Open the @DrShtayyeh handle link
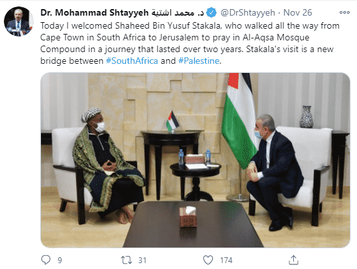This screenshot has height=269, width=357. coord(248,13)
